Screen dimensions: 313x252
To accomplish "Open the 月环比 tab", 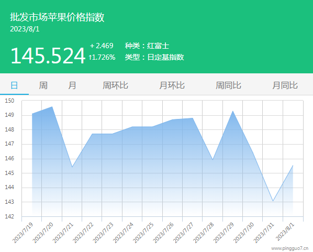I will coord(172,85).
